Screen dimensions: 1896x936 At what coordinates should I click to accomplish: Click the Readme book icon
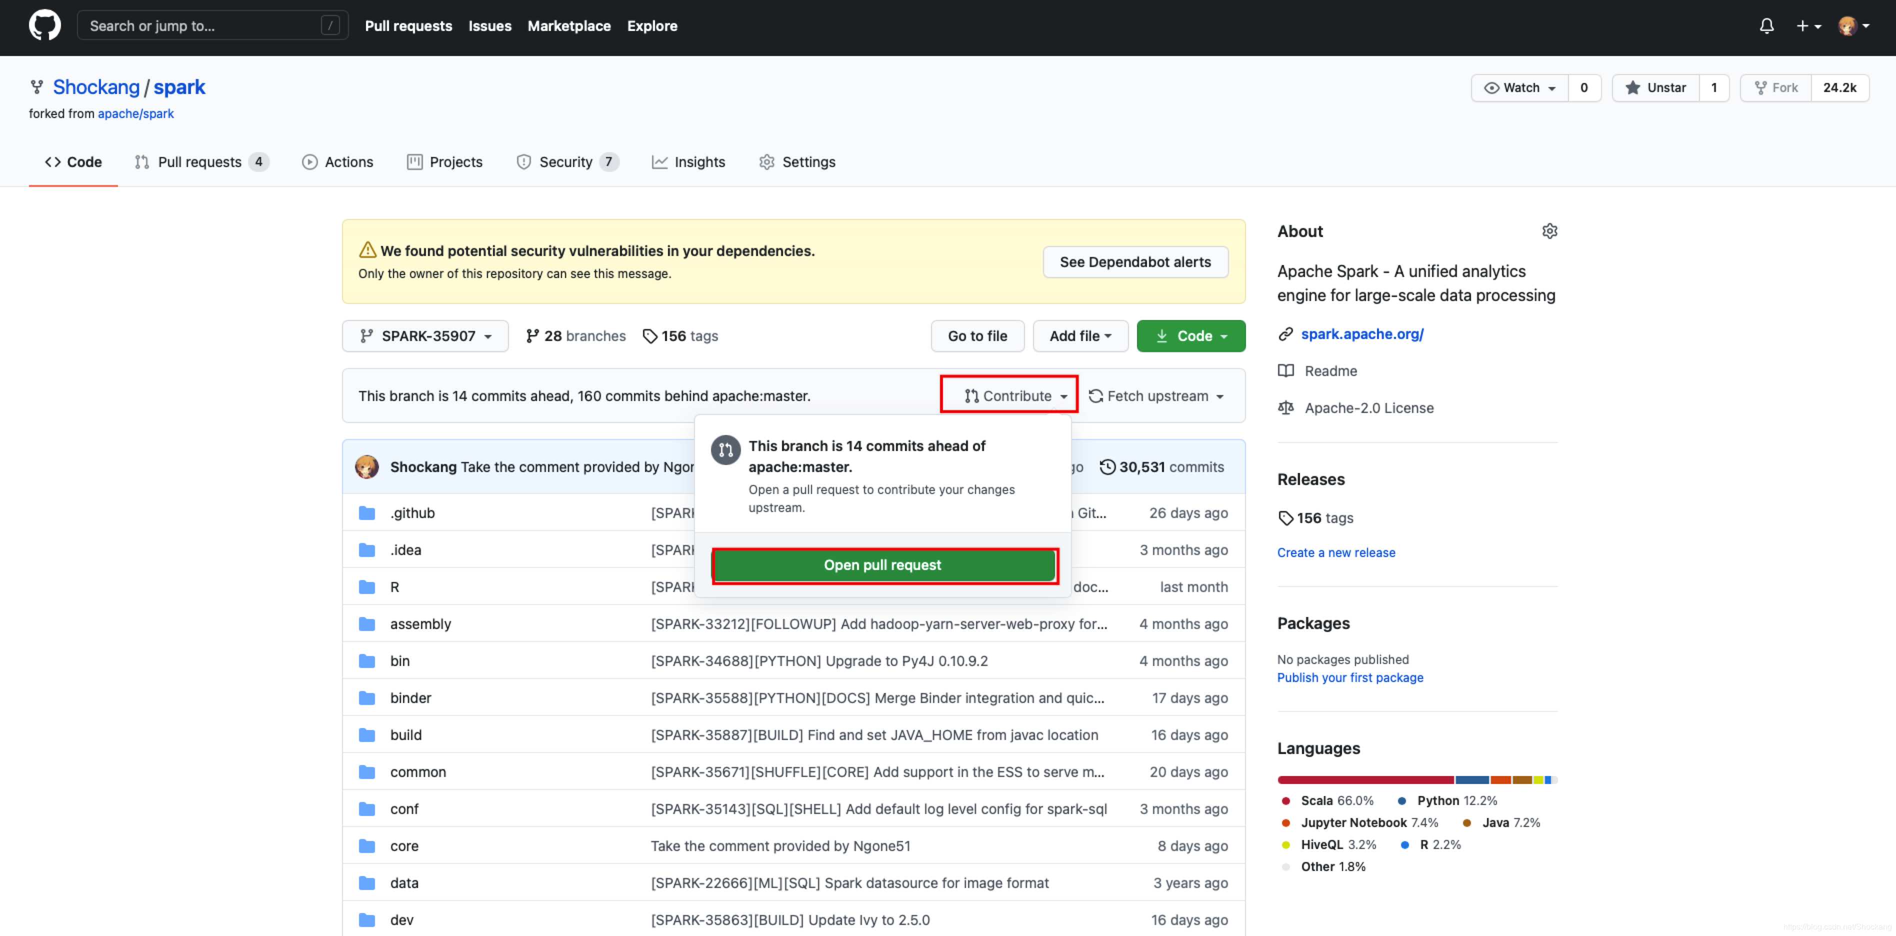pos(1286,371)
